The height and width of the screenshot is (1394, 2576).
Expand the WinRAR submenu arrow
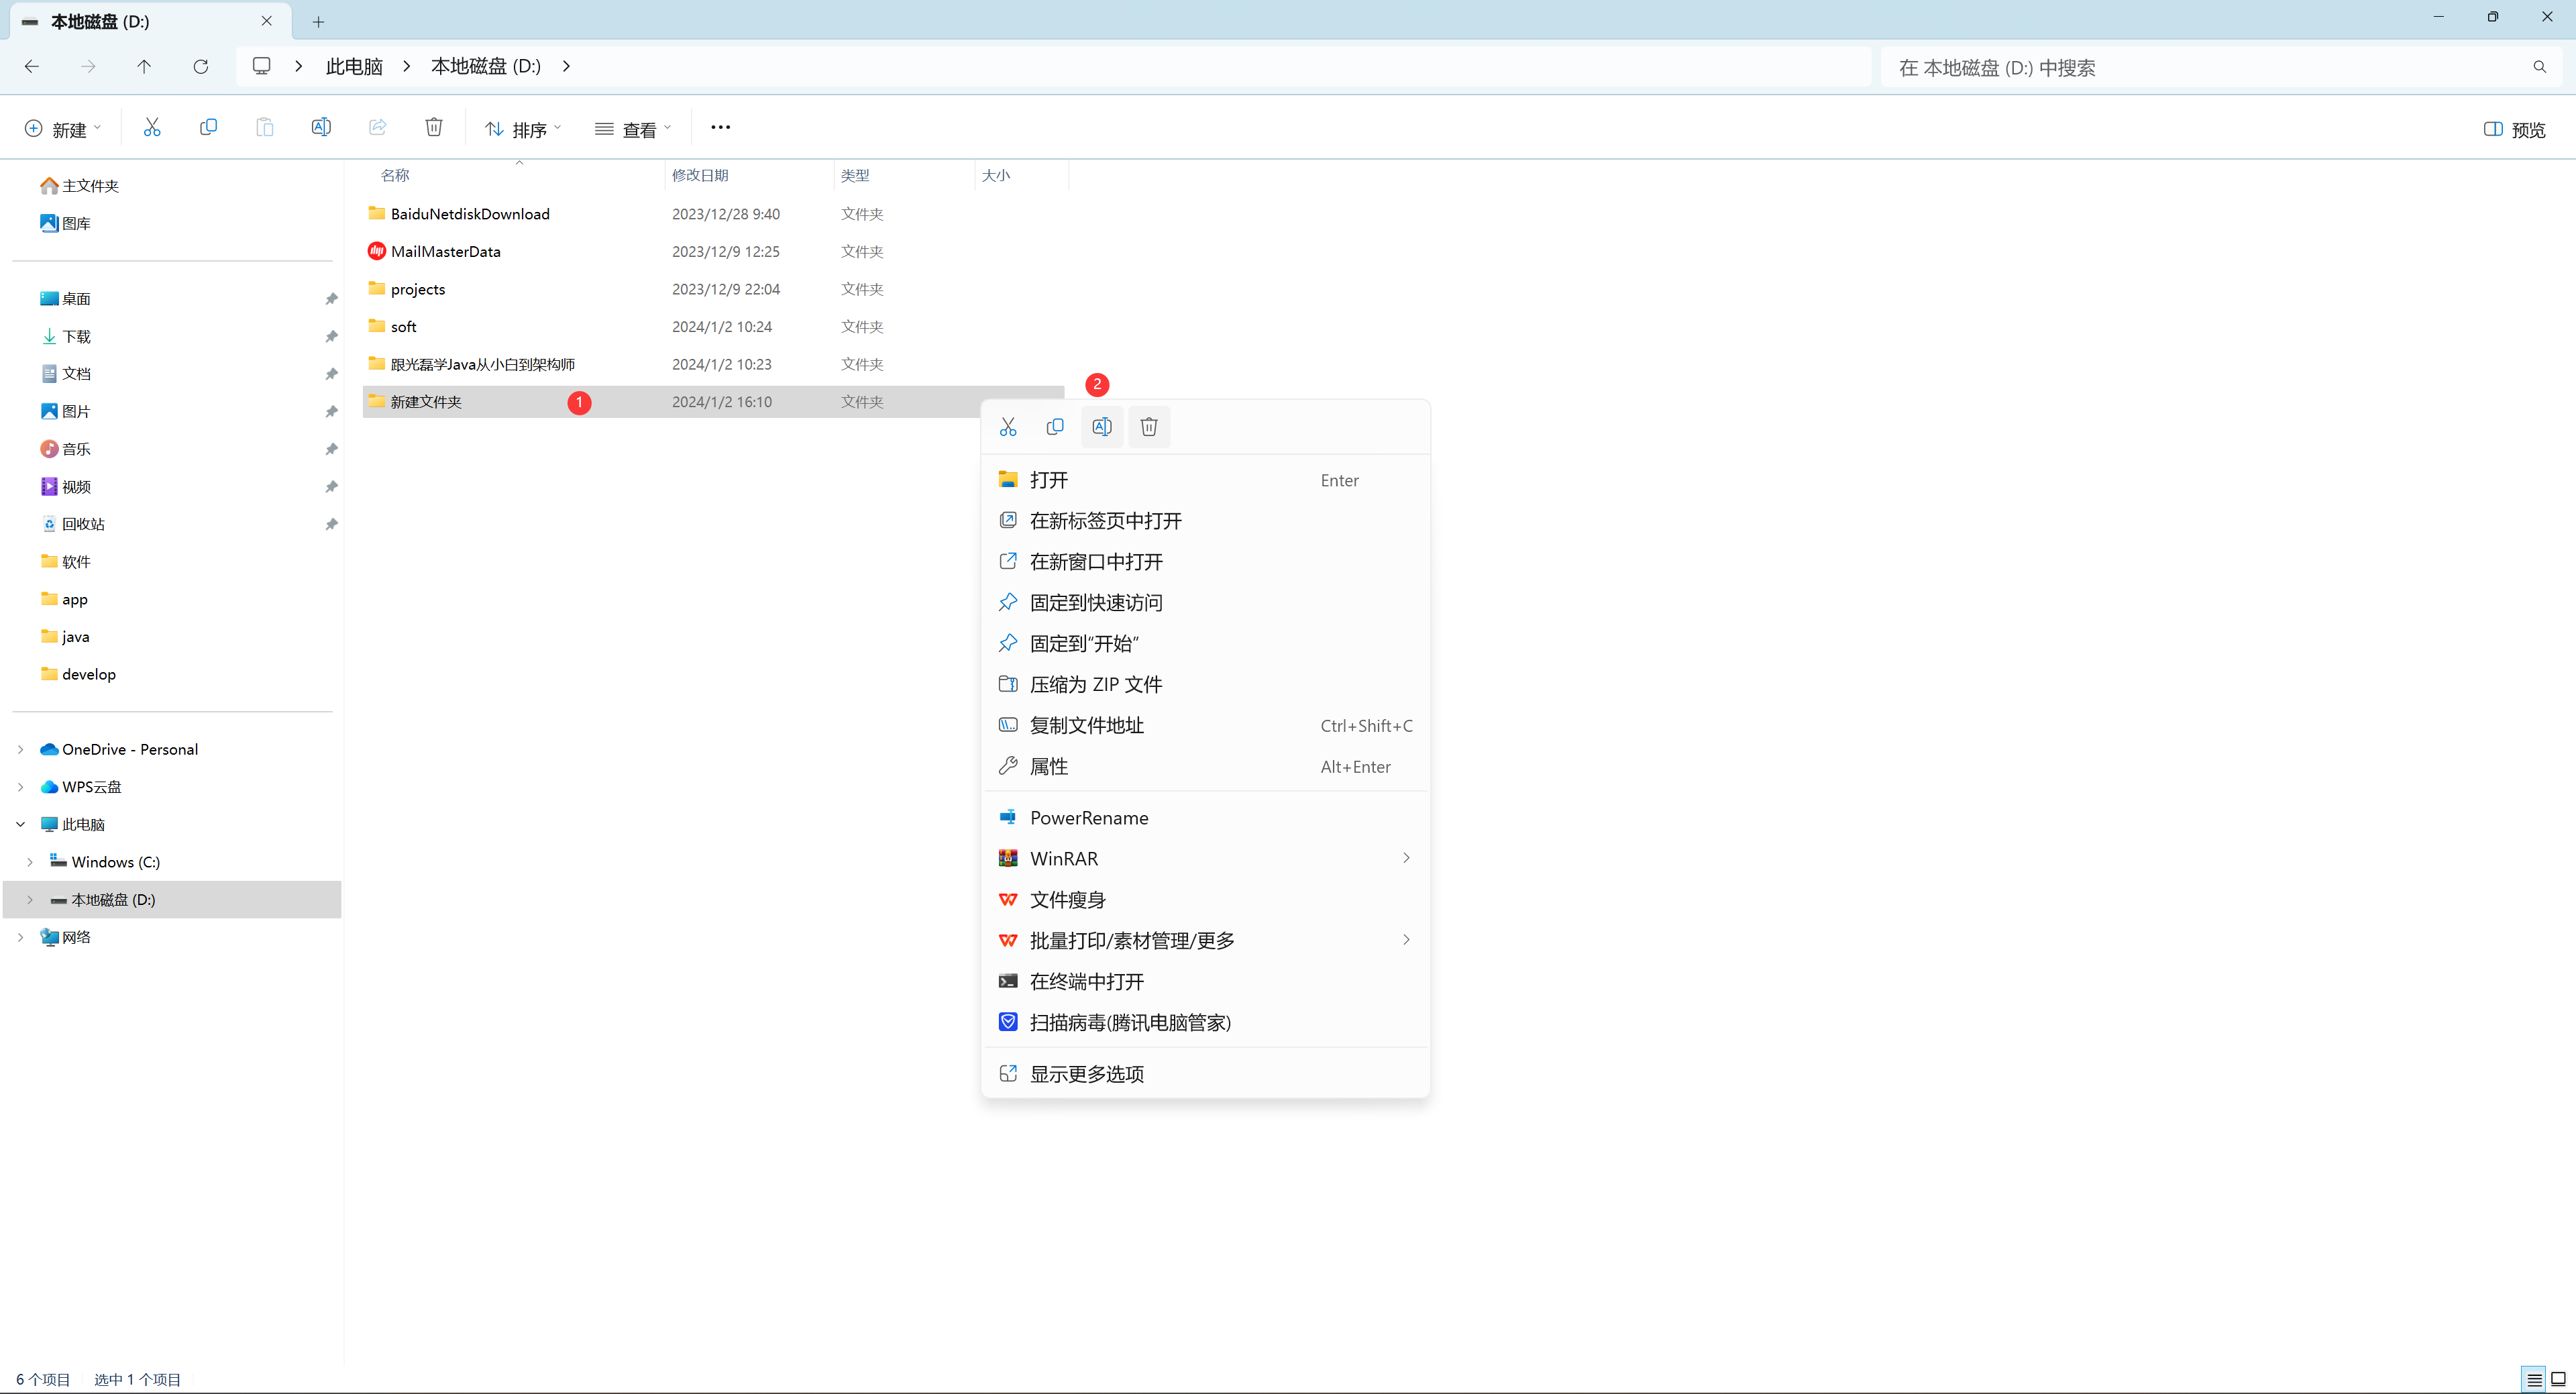1406,858
